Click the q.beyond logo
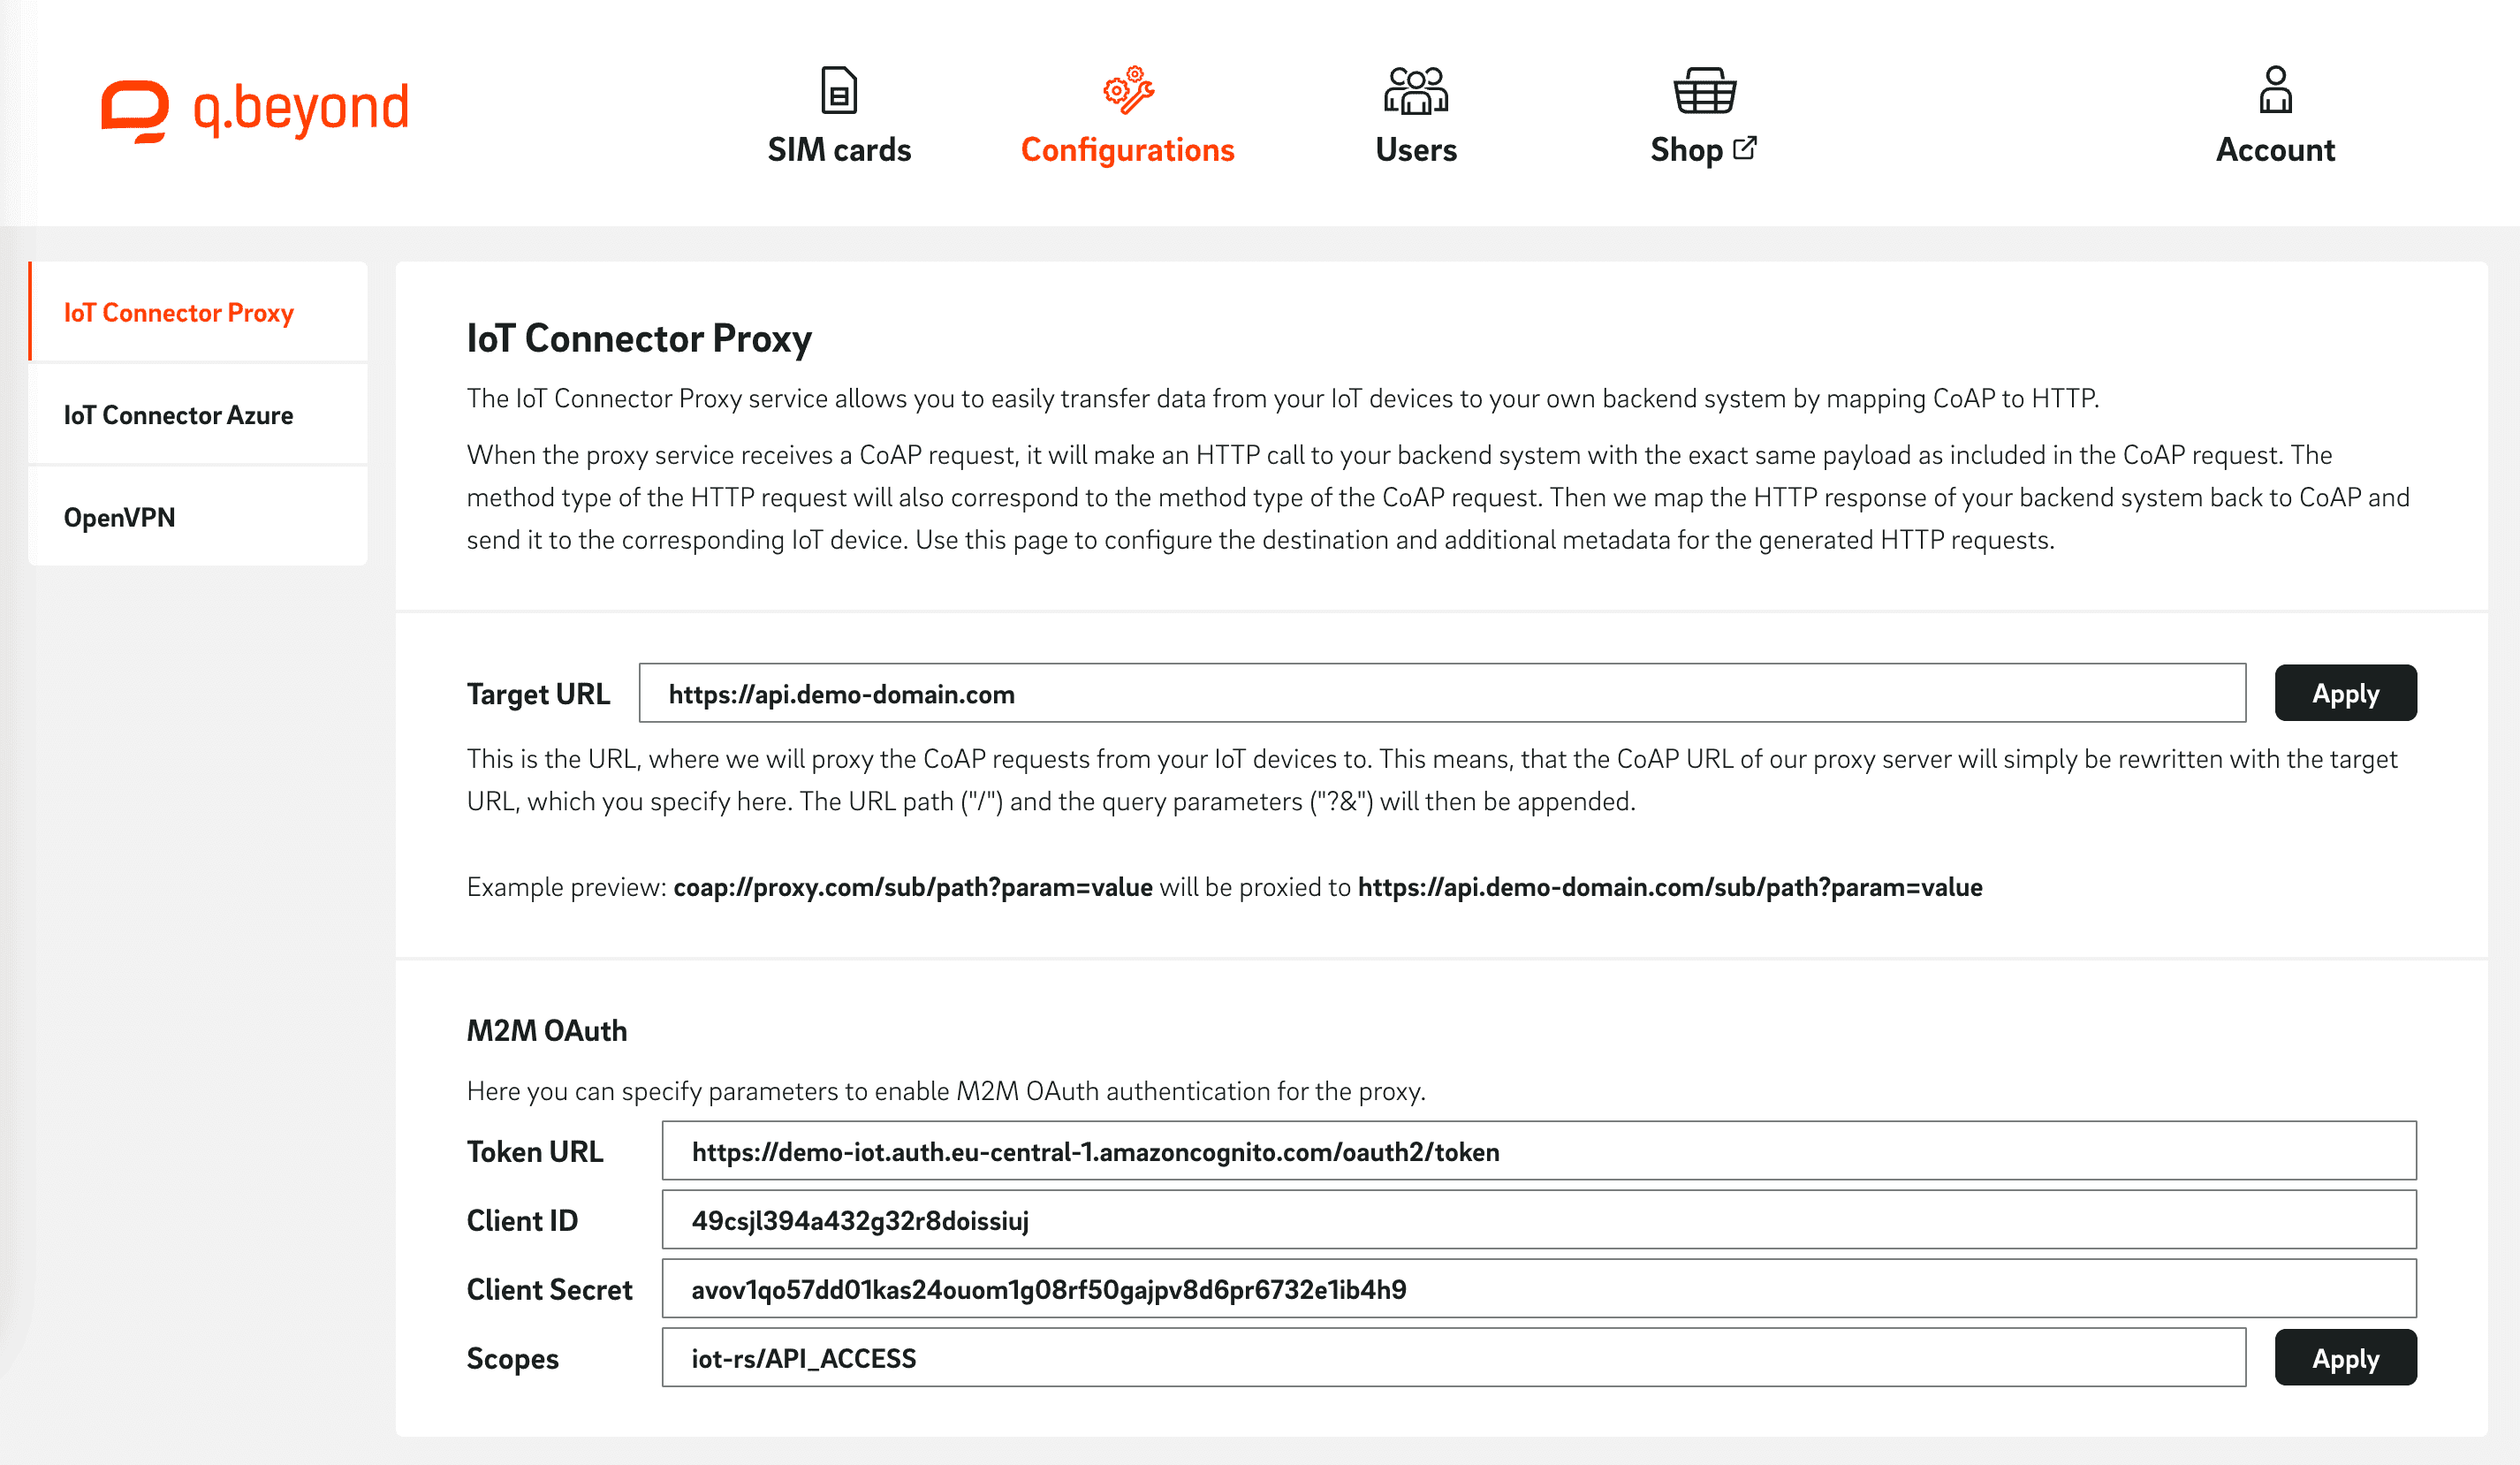The image size is (2520, 1465). 255,109
